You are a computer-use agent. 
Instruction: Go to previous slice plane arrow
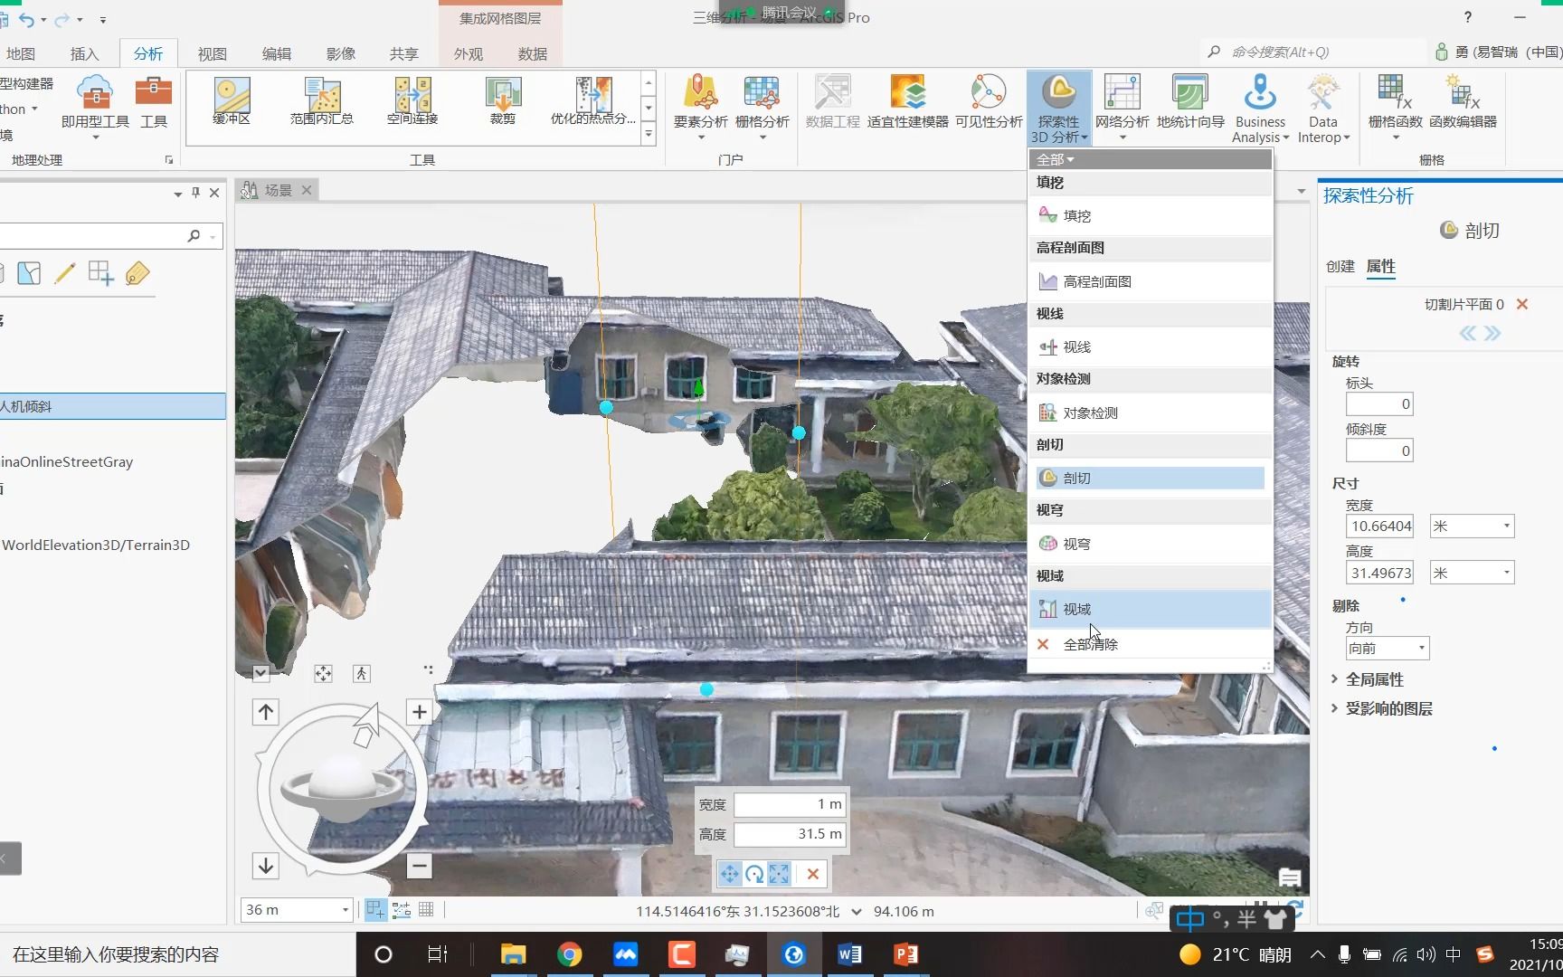(1467, 333)
